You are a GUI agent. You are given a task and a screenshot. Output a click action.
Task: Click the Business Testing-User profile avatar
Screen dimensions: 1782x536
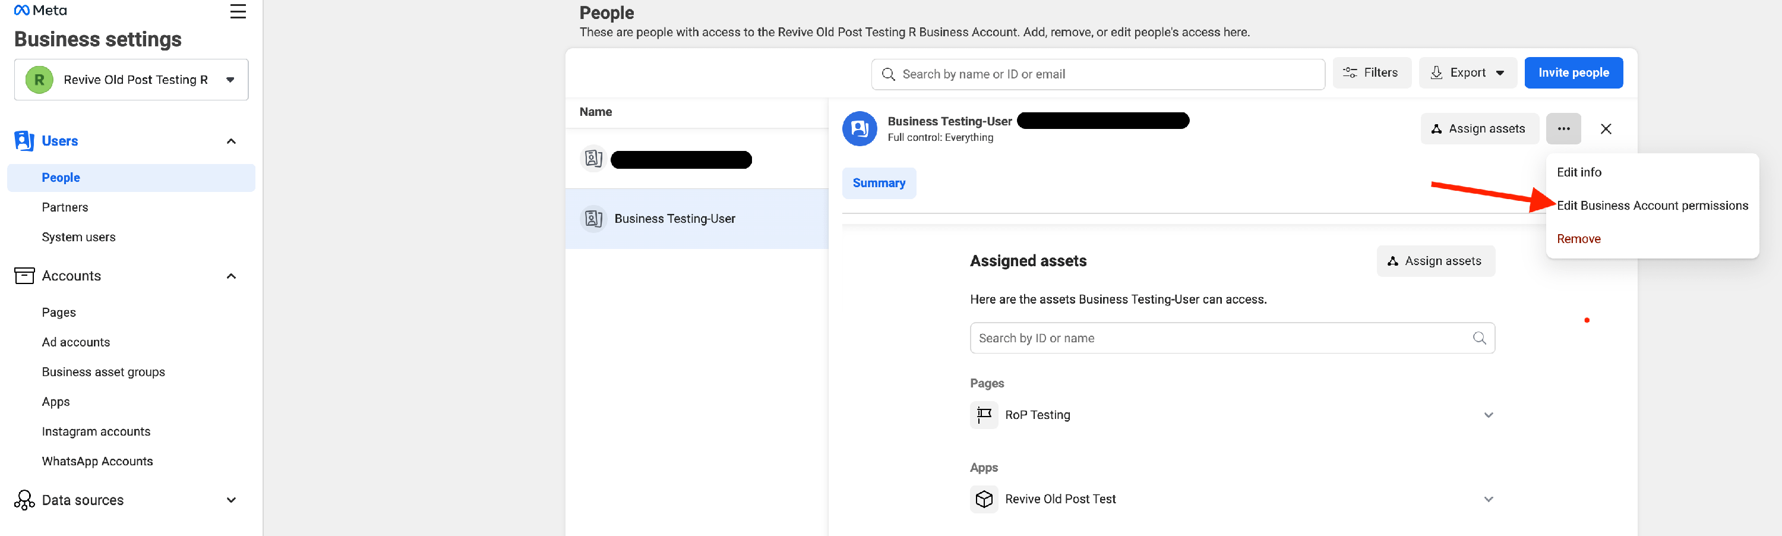(859, 128)
